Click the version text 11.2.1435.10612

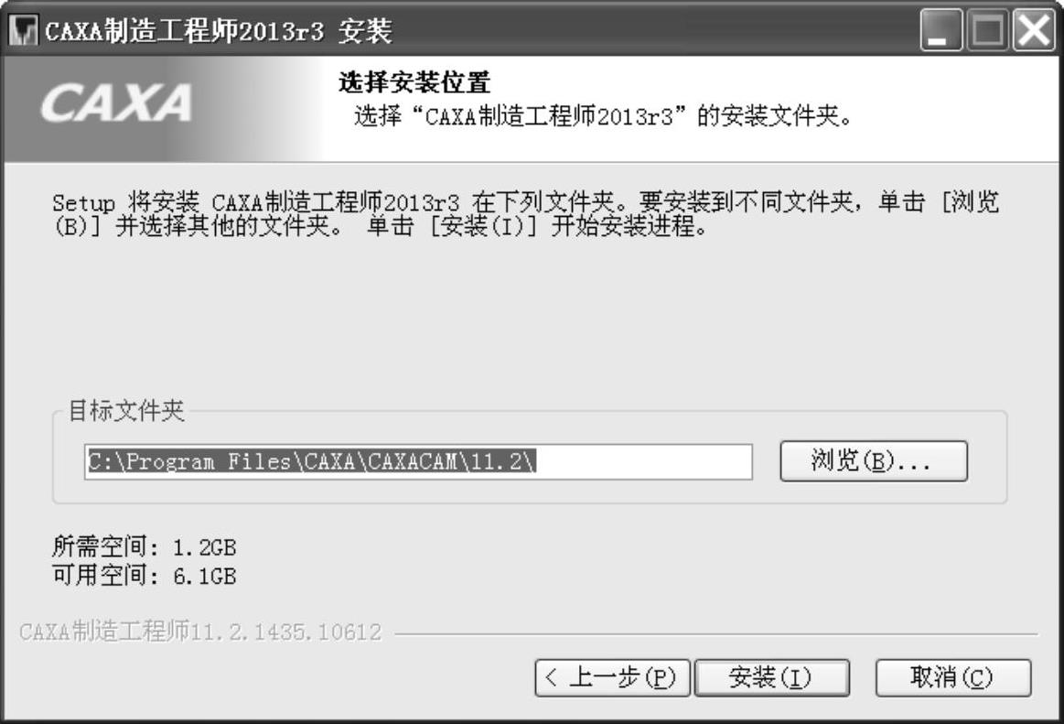[x=286, y=632]
